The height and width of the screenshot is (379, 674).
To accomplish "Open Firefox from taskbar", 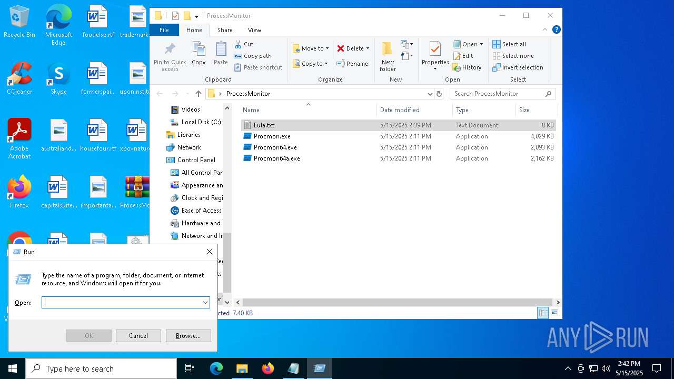I will point(267,368).
